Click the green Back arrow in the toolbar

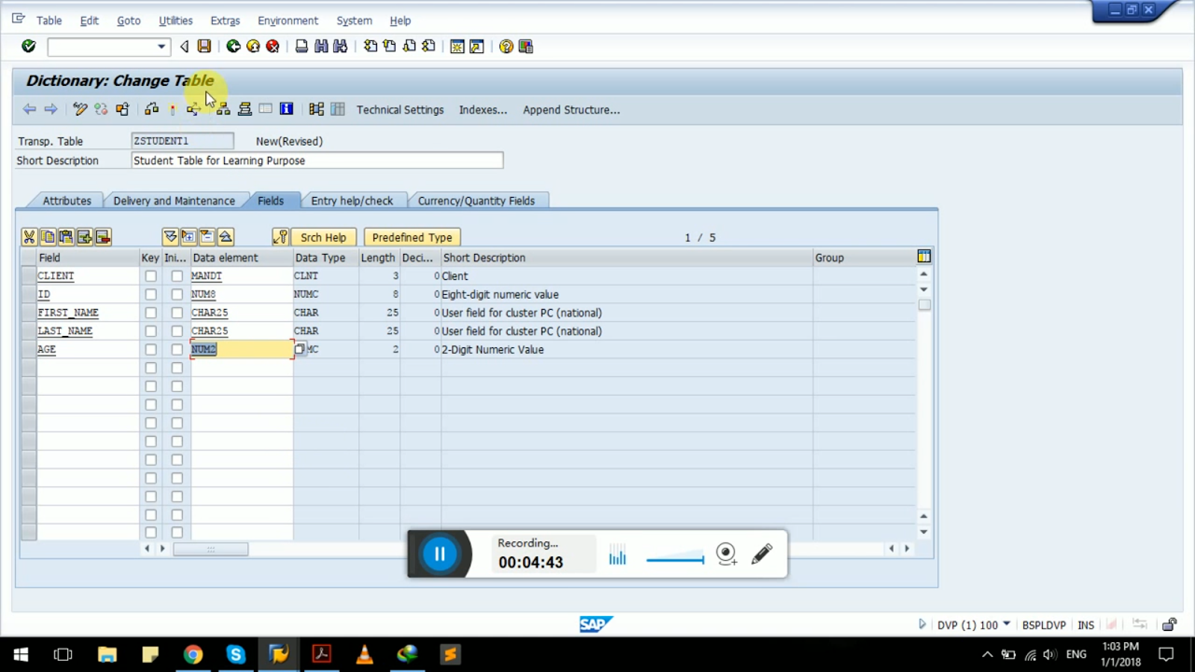[233, 46]
